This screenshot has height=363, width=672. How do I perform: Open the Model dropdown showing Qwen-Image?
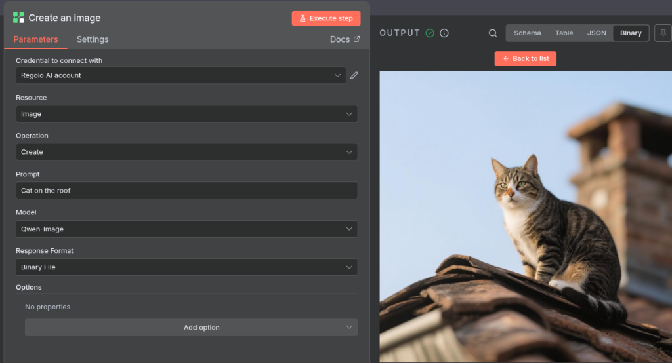pyautogui.click(x=186, y=229)
